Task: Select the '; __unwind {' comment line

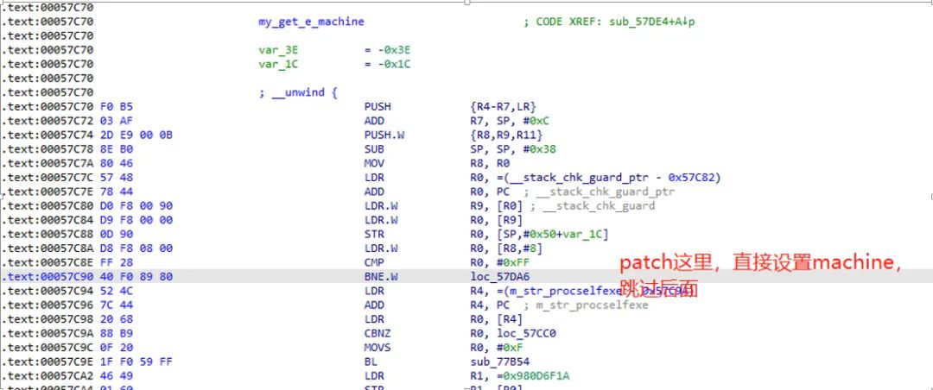Action: (x=298, y=92)
